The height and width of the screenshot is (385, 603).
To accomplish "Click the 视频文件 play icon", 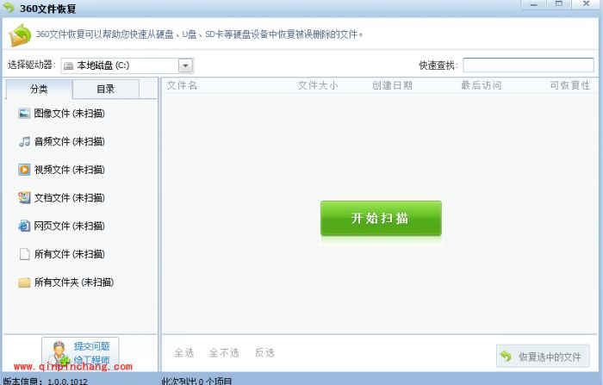I will tap(24, 170).
